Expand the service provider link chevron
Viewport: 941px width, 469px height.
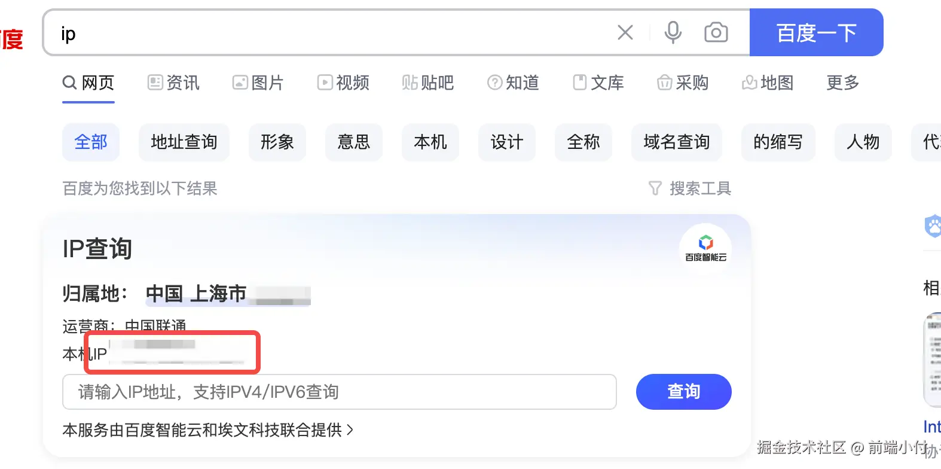pos(350,430)
